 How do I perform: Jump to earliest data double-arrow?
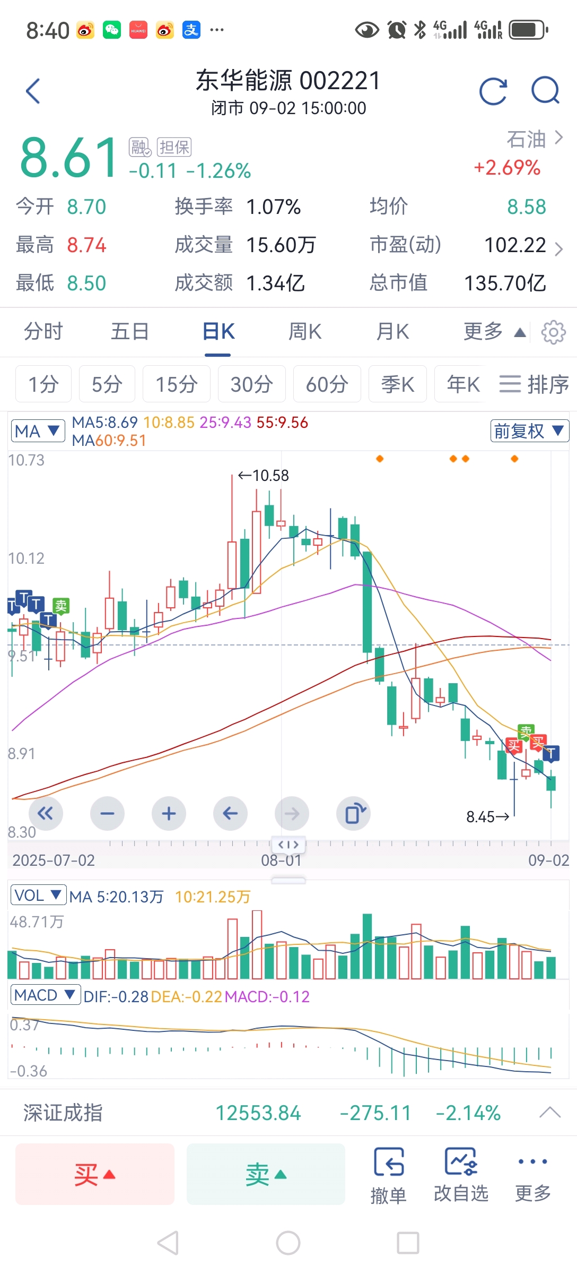[x=46, y=813]
